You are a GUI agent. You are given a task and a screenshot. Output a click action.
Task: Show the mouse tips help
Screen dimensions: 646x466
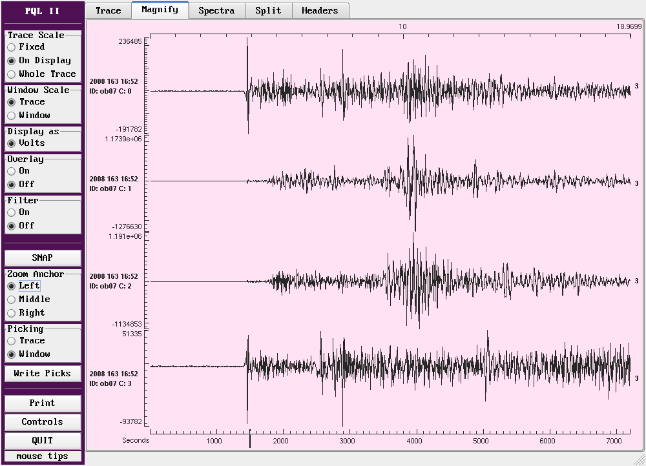click(x=43, y=456)
